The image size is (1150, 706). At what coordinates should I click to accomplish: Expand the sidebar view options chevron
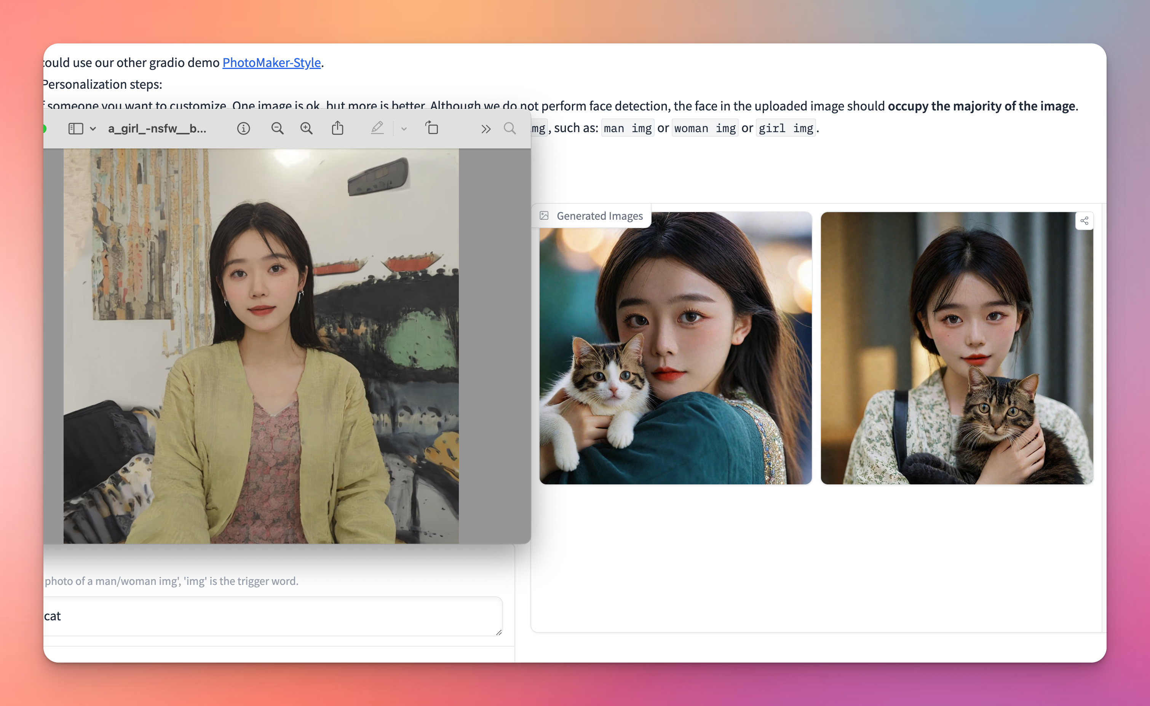tap(93, 128)
